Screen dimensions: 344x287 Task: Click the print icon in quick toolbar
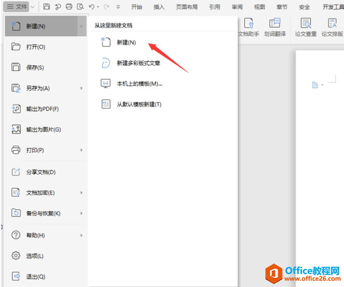tap(69, 7)
